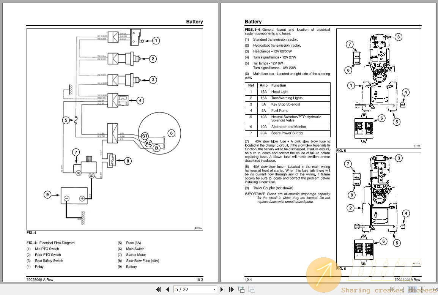This screenshot has height=295, width=438.
Task: Click the Battery heading on the right page
Action: coord(253,22)
